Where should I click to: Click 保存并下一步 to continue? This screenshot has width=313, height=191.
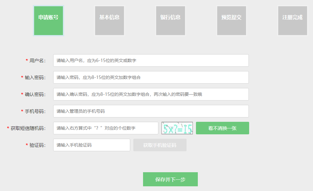pos(170,179)
